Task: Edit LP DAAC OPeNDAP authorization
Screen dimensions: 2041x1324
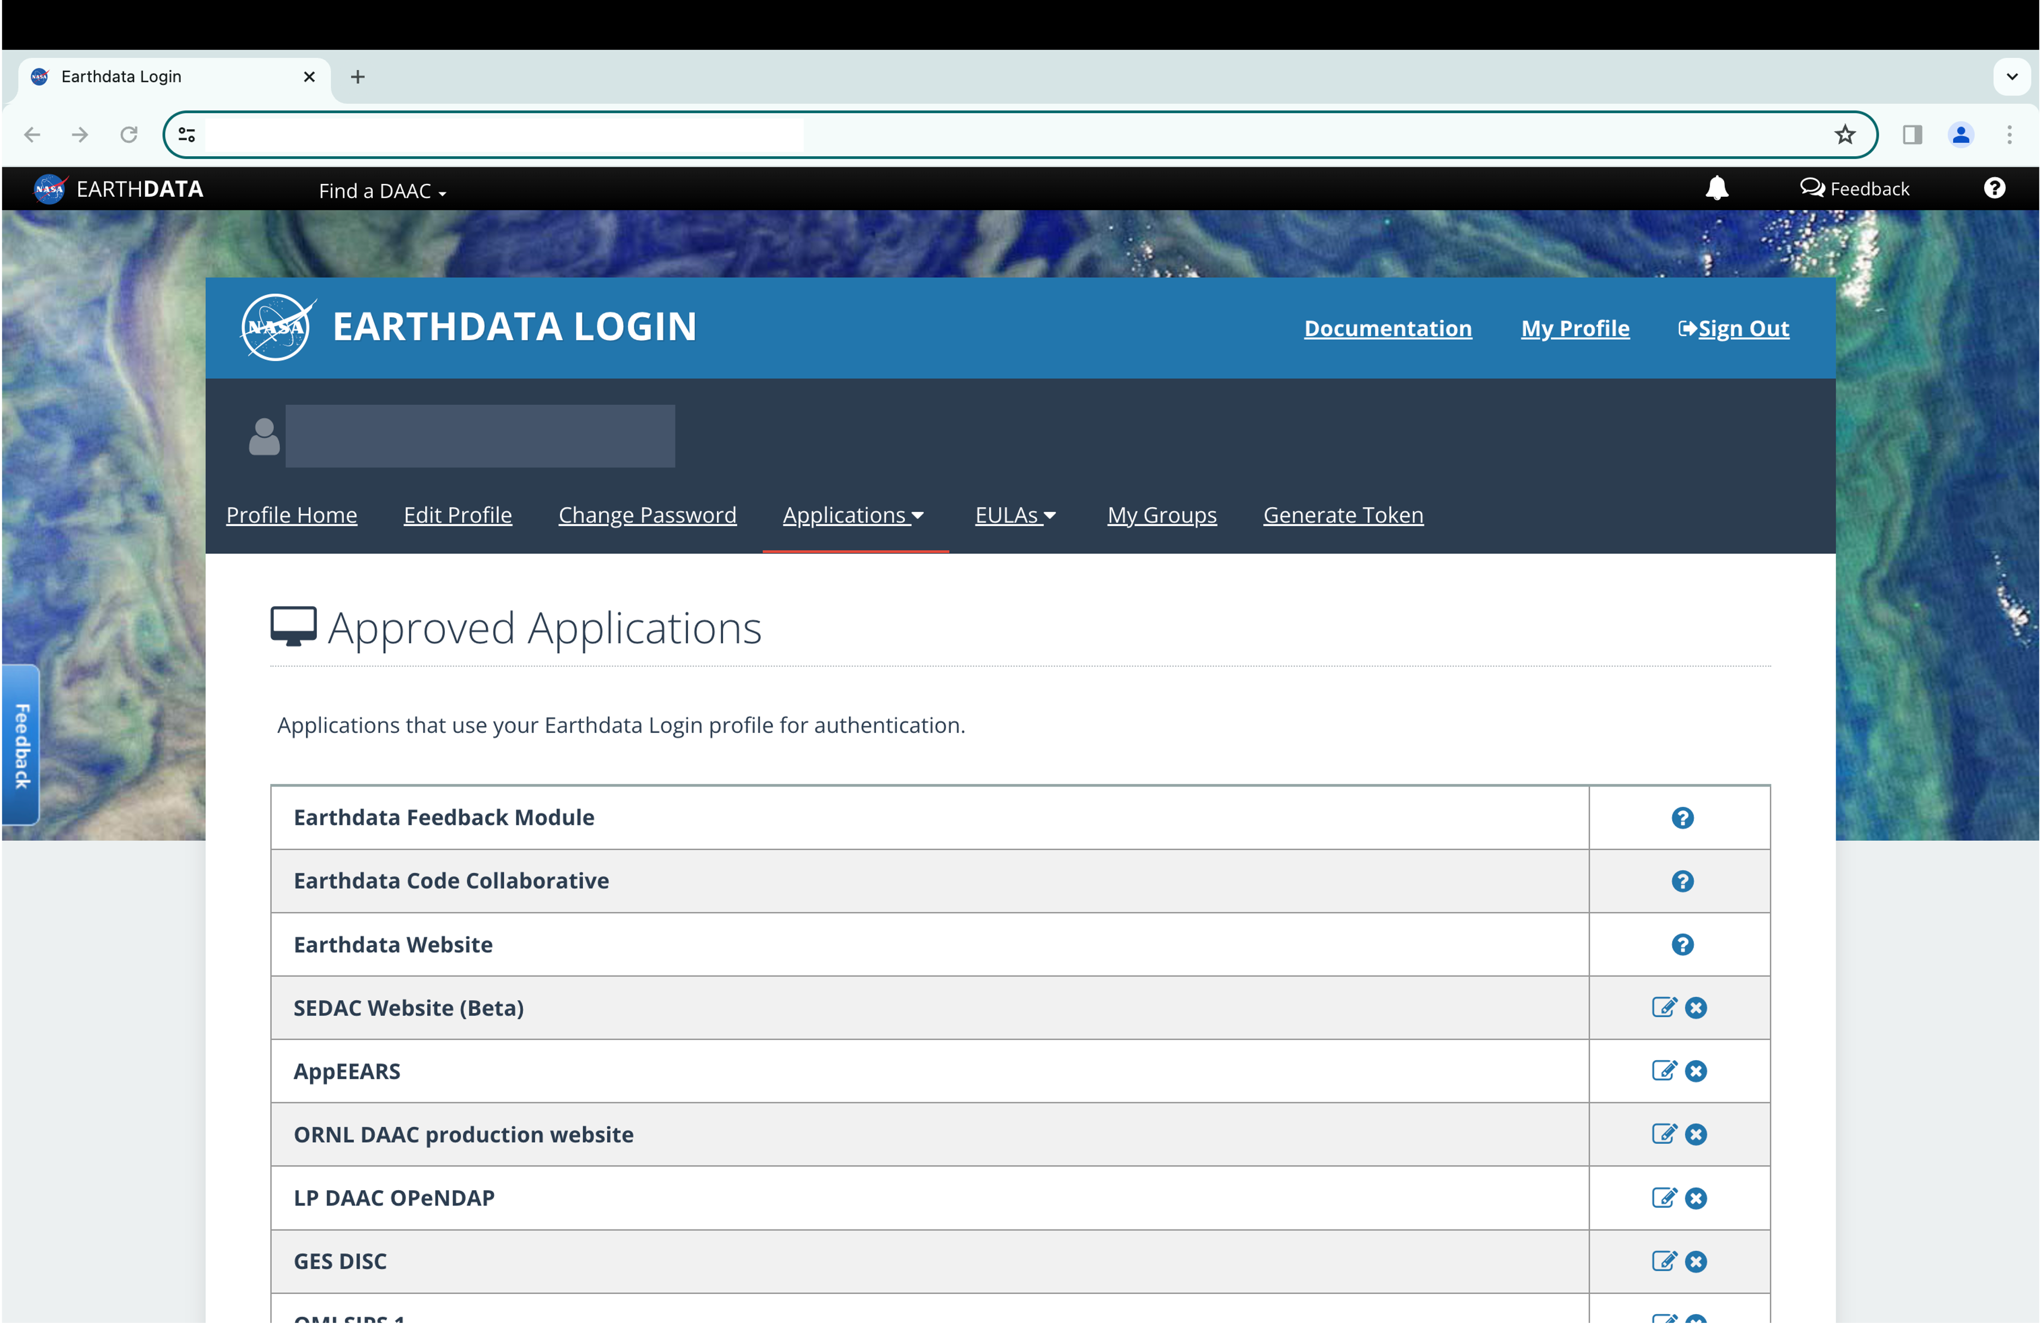Action: pos(1663,1197)
